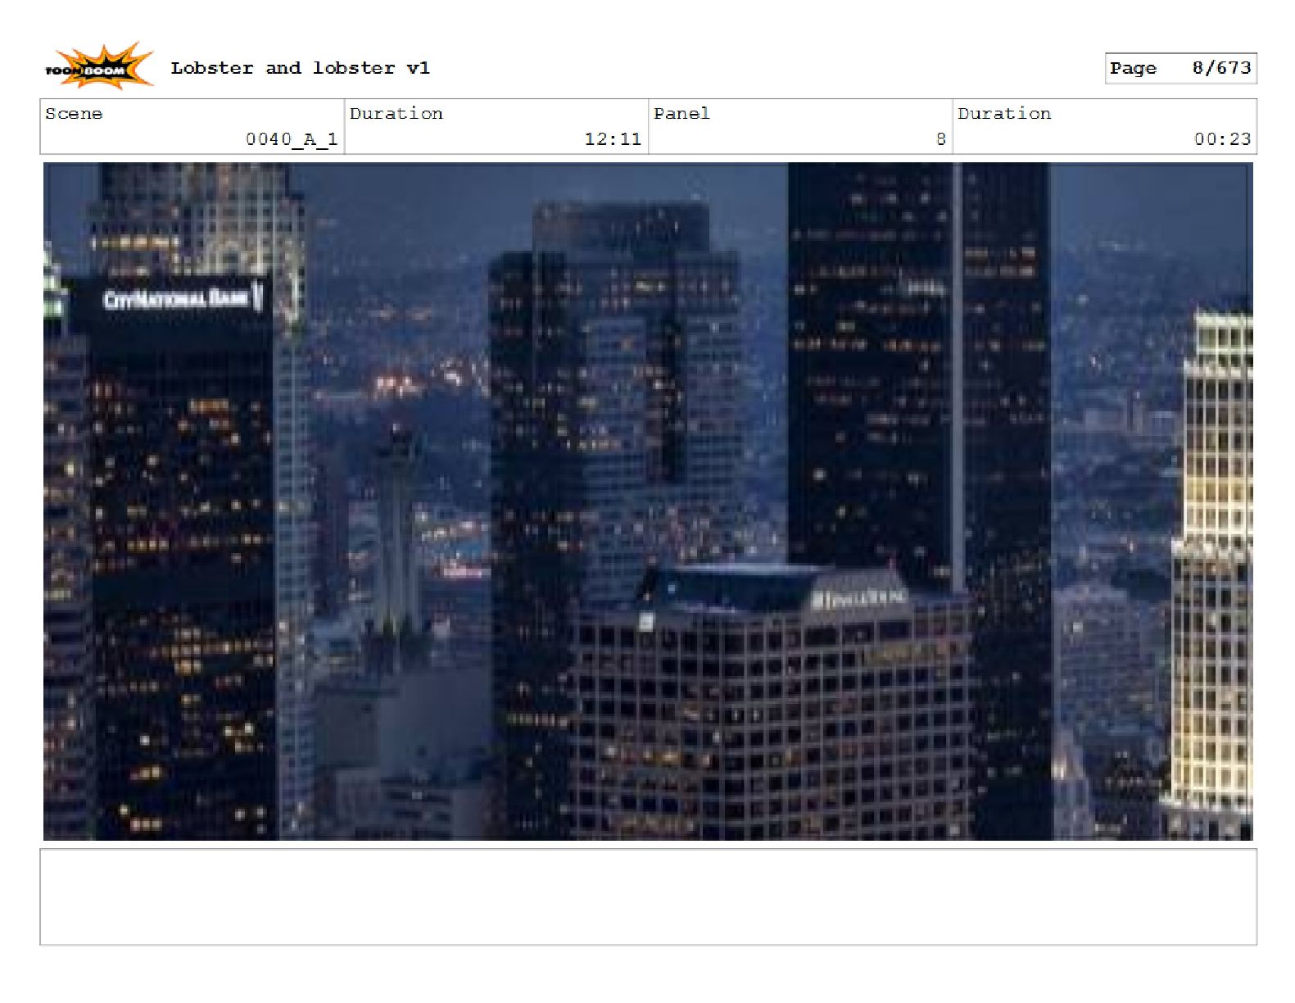Click the title 'Lobster and lobster v1'
The height and width of the screenshot is (1003, 1295).
pyautogui.click(x=300, y=68)
